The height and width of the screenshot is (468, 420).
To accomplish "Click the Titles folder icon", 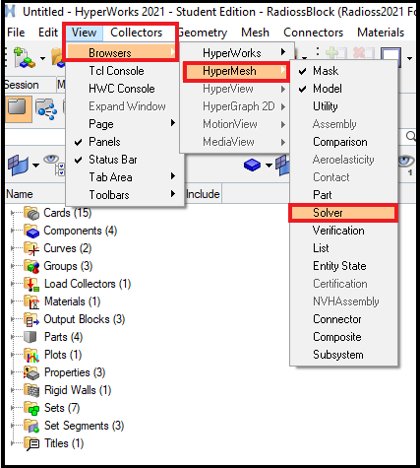I will 31,443.
